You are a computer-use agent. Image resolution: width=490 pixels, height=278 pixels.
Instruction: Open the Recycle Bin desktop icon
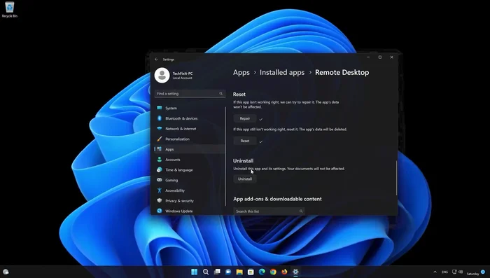9,9
